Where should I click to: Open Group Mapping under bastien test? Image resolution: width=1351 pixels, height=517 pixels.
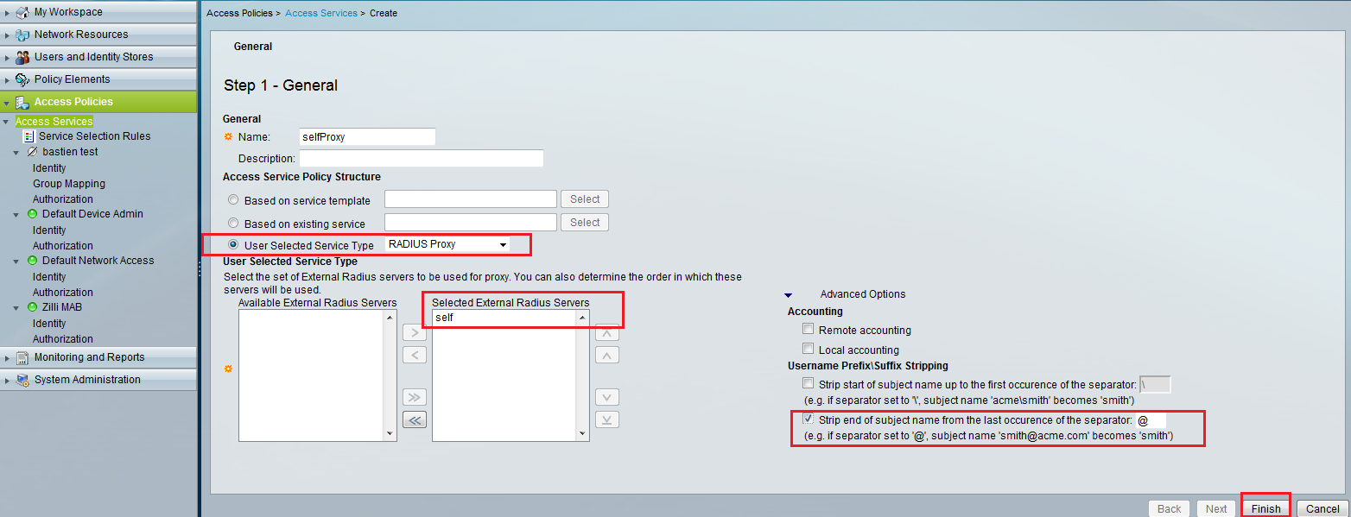69,184
